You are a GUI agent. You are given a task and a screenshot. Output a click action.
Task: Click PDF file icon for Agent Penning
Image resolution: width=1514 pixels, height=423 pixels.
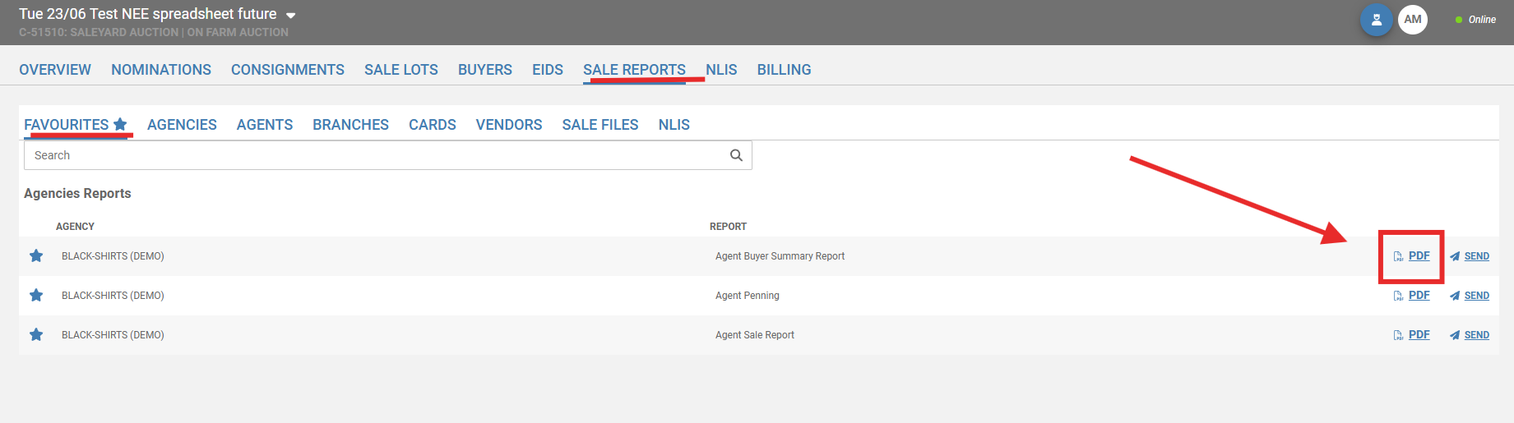[1398, 296]
